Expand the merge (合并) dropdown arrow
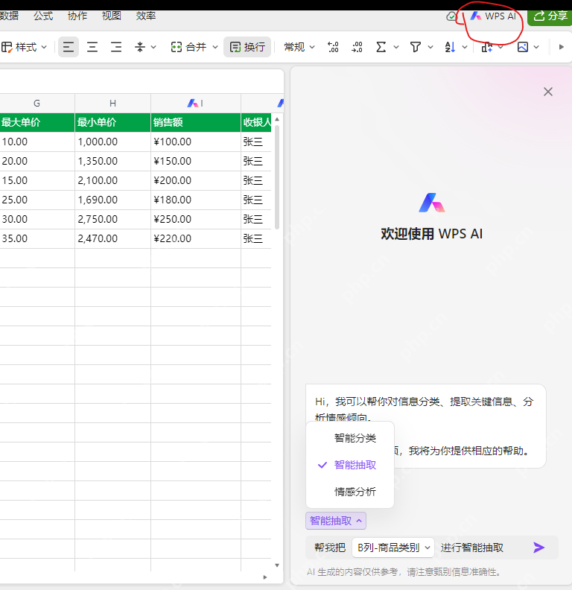572x590 pixels. [x=215, y=47]
